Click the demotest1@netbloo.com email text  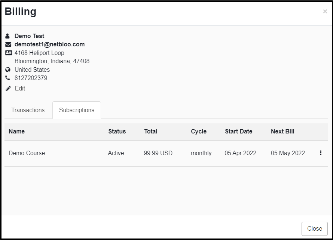49,44
